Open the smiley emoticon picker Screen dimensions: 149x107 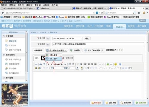click(x=116, y=64)
